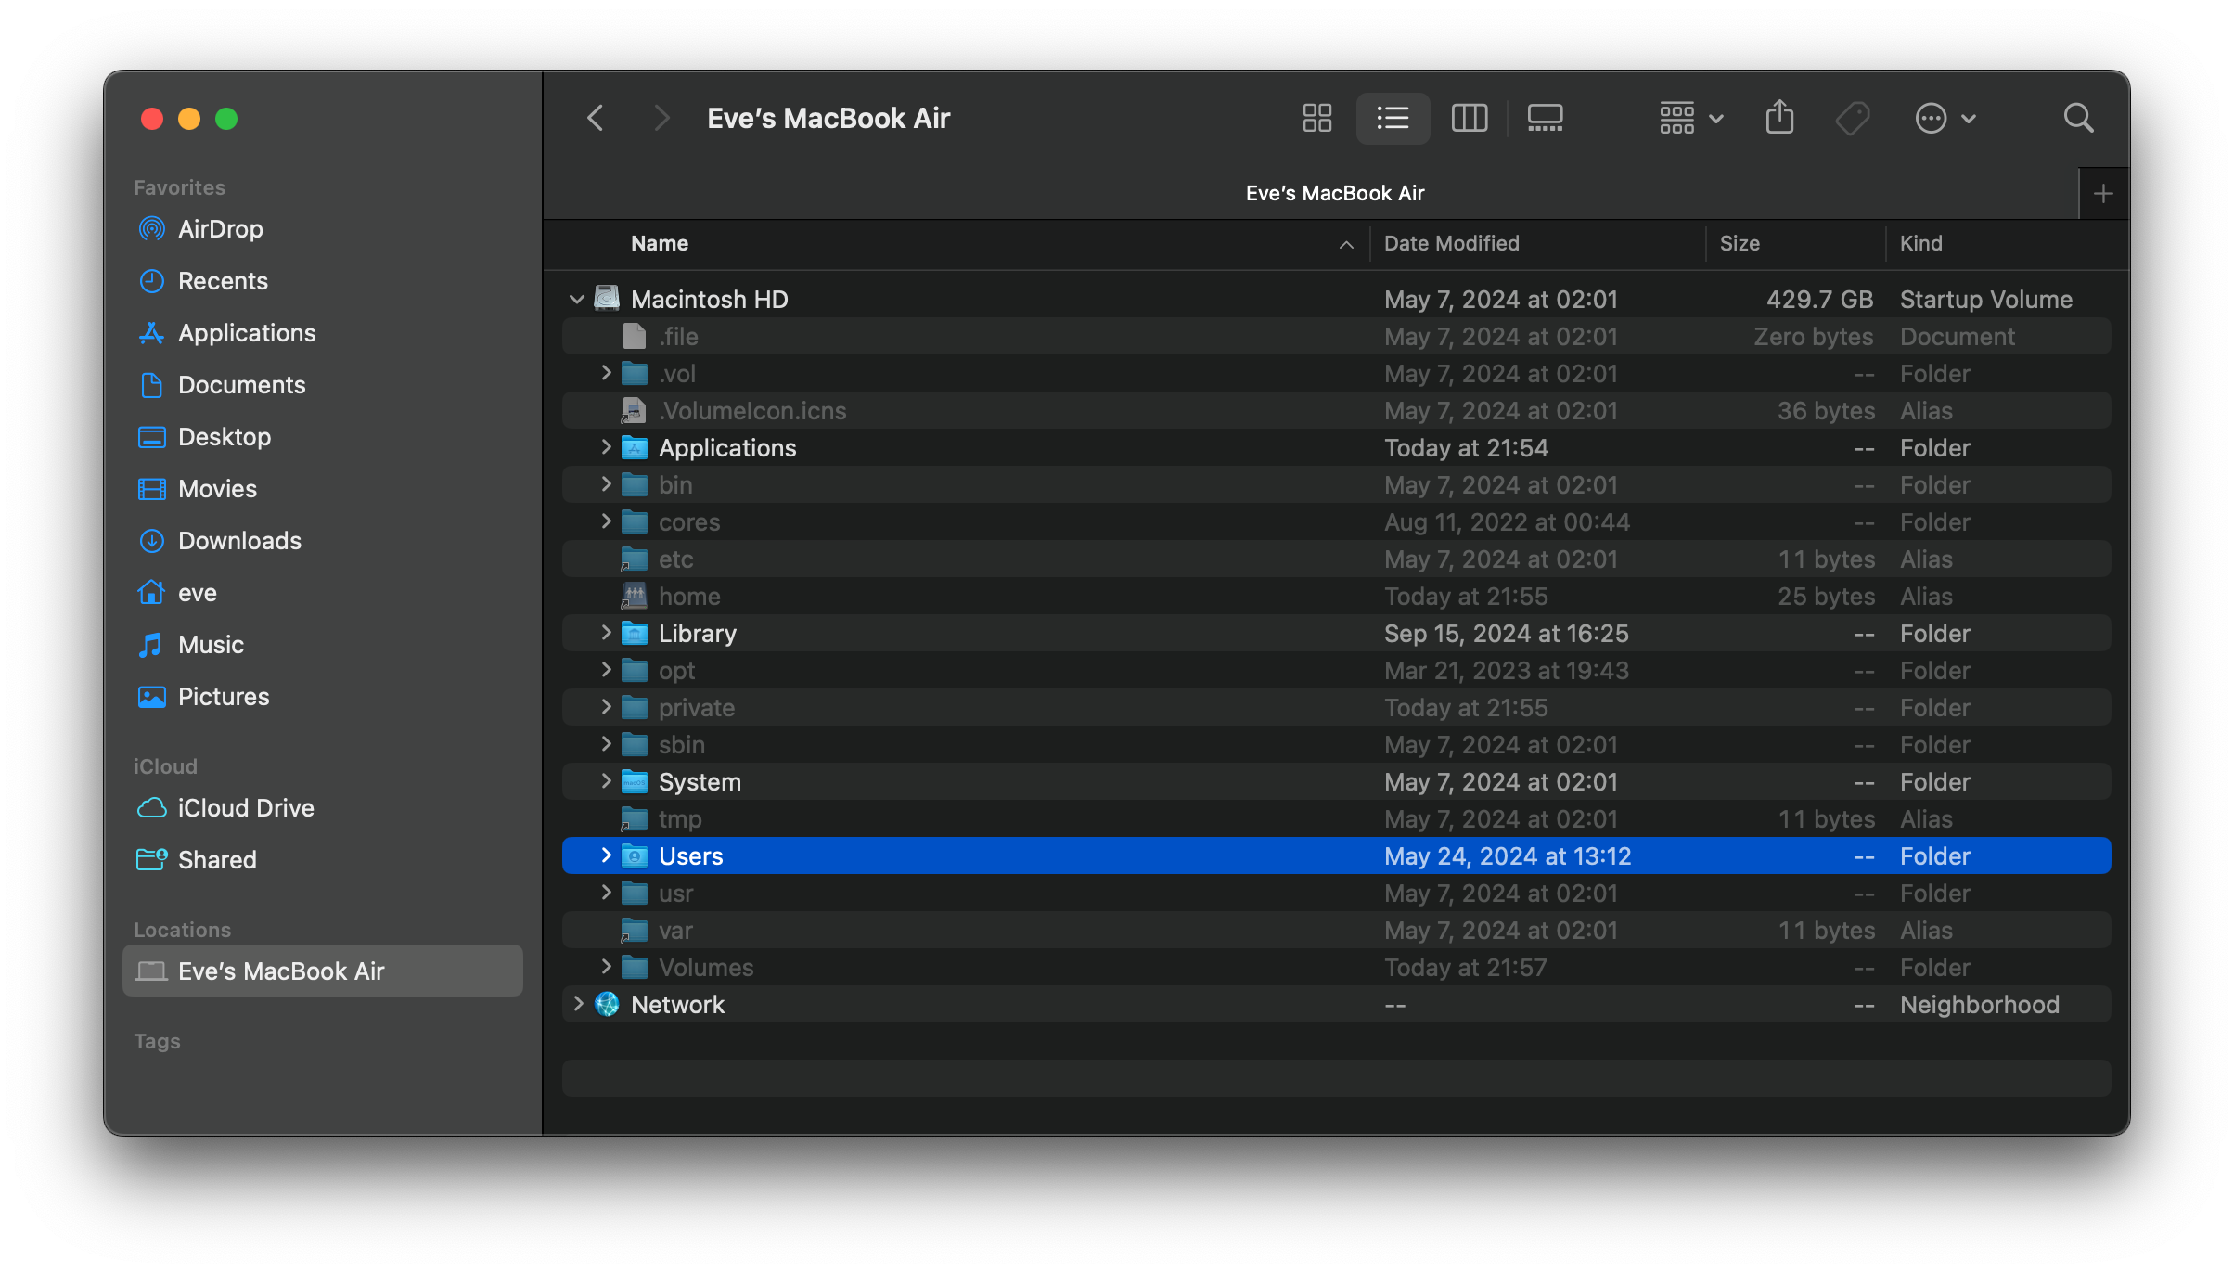Open the More Actions ellipsis menu
The width and height of the screenshot is (2234, 1273).
coord(1945,118)
